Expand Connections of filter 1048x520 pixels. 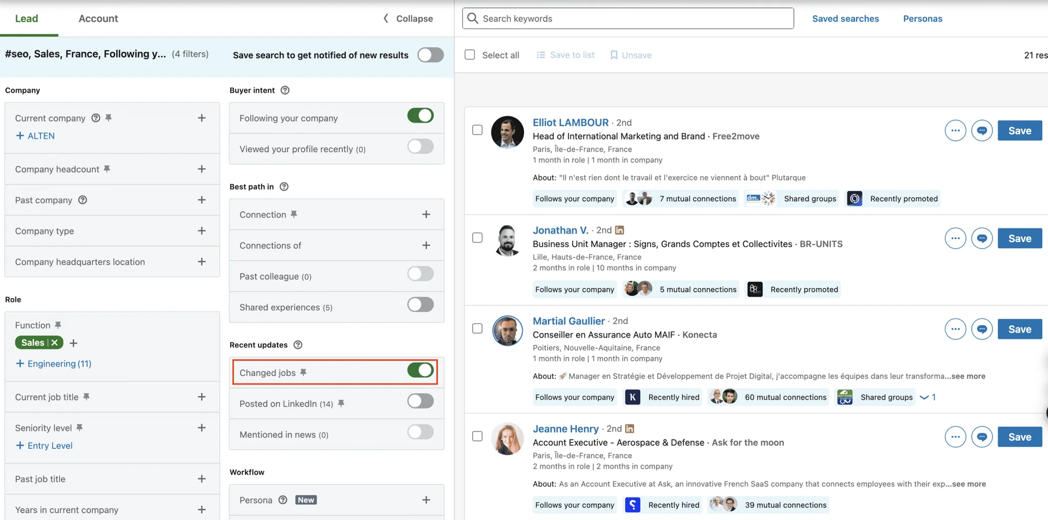coord(426,245)
